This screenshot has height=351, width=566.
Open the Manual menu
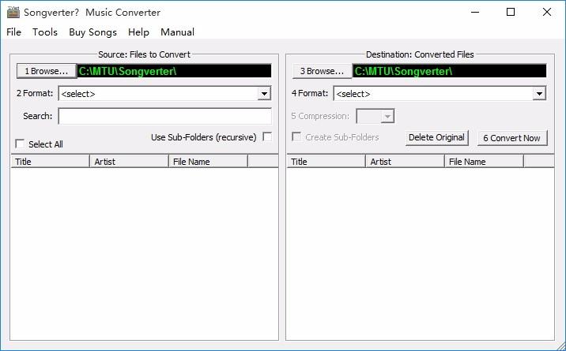177,32
